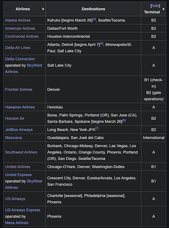Open the United Airlines link
The width and height of the screenshot is (169, 228).
pos(18,167)
